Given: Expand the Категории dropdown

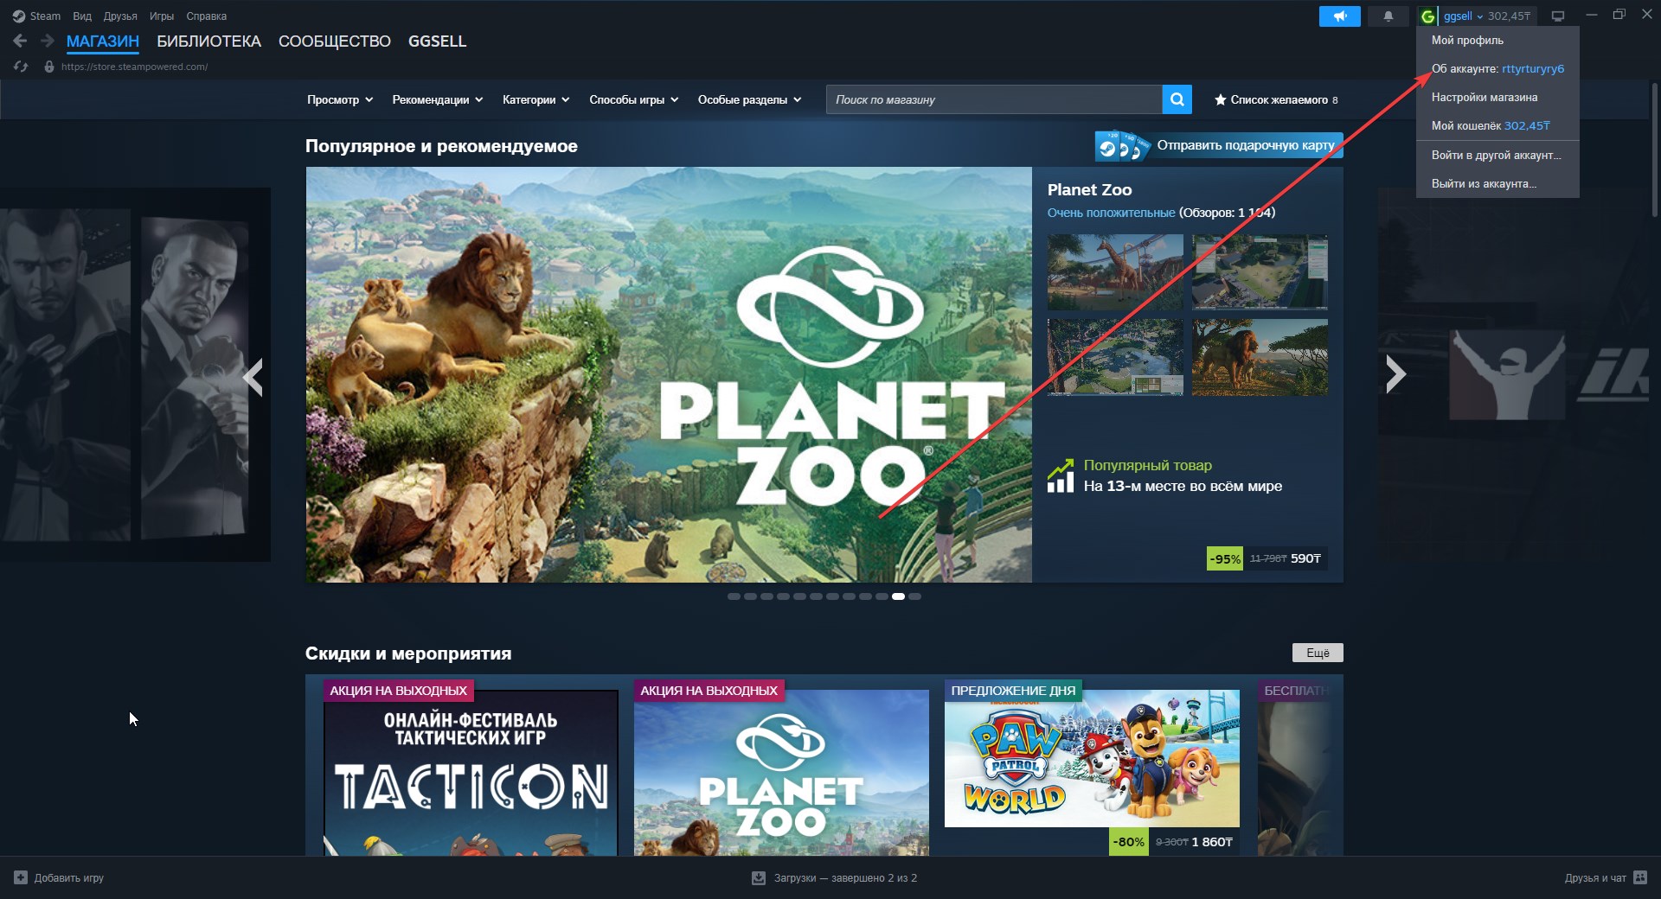Looking at the screenshot, I should tap(536, 99).
